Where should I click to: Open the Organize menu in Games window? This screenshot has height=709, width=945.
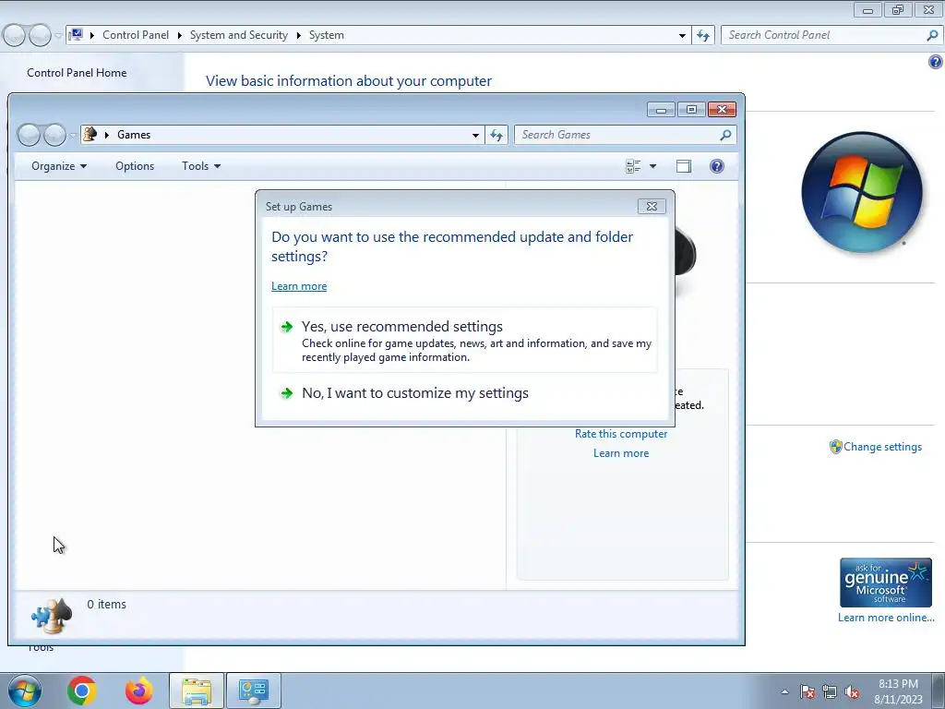point(59,166)
